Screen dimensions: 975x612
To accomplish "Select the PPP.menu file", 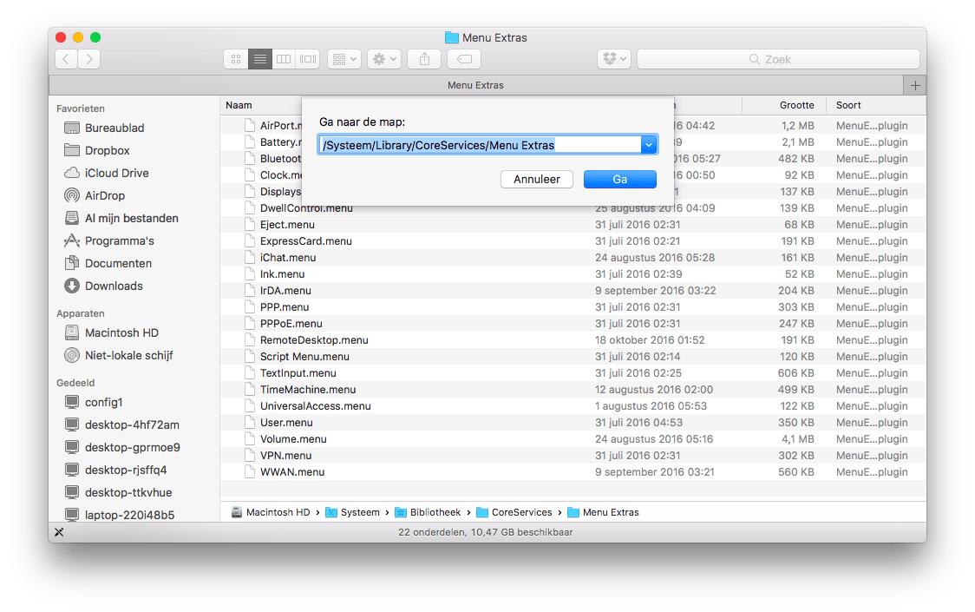I will pyautogui.click(x=285, y=307).
